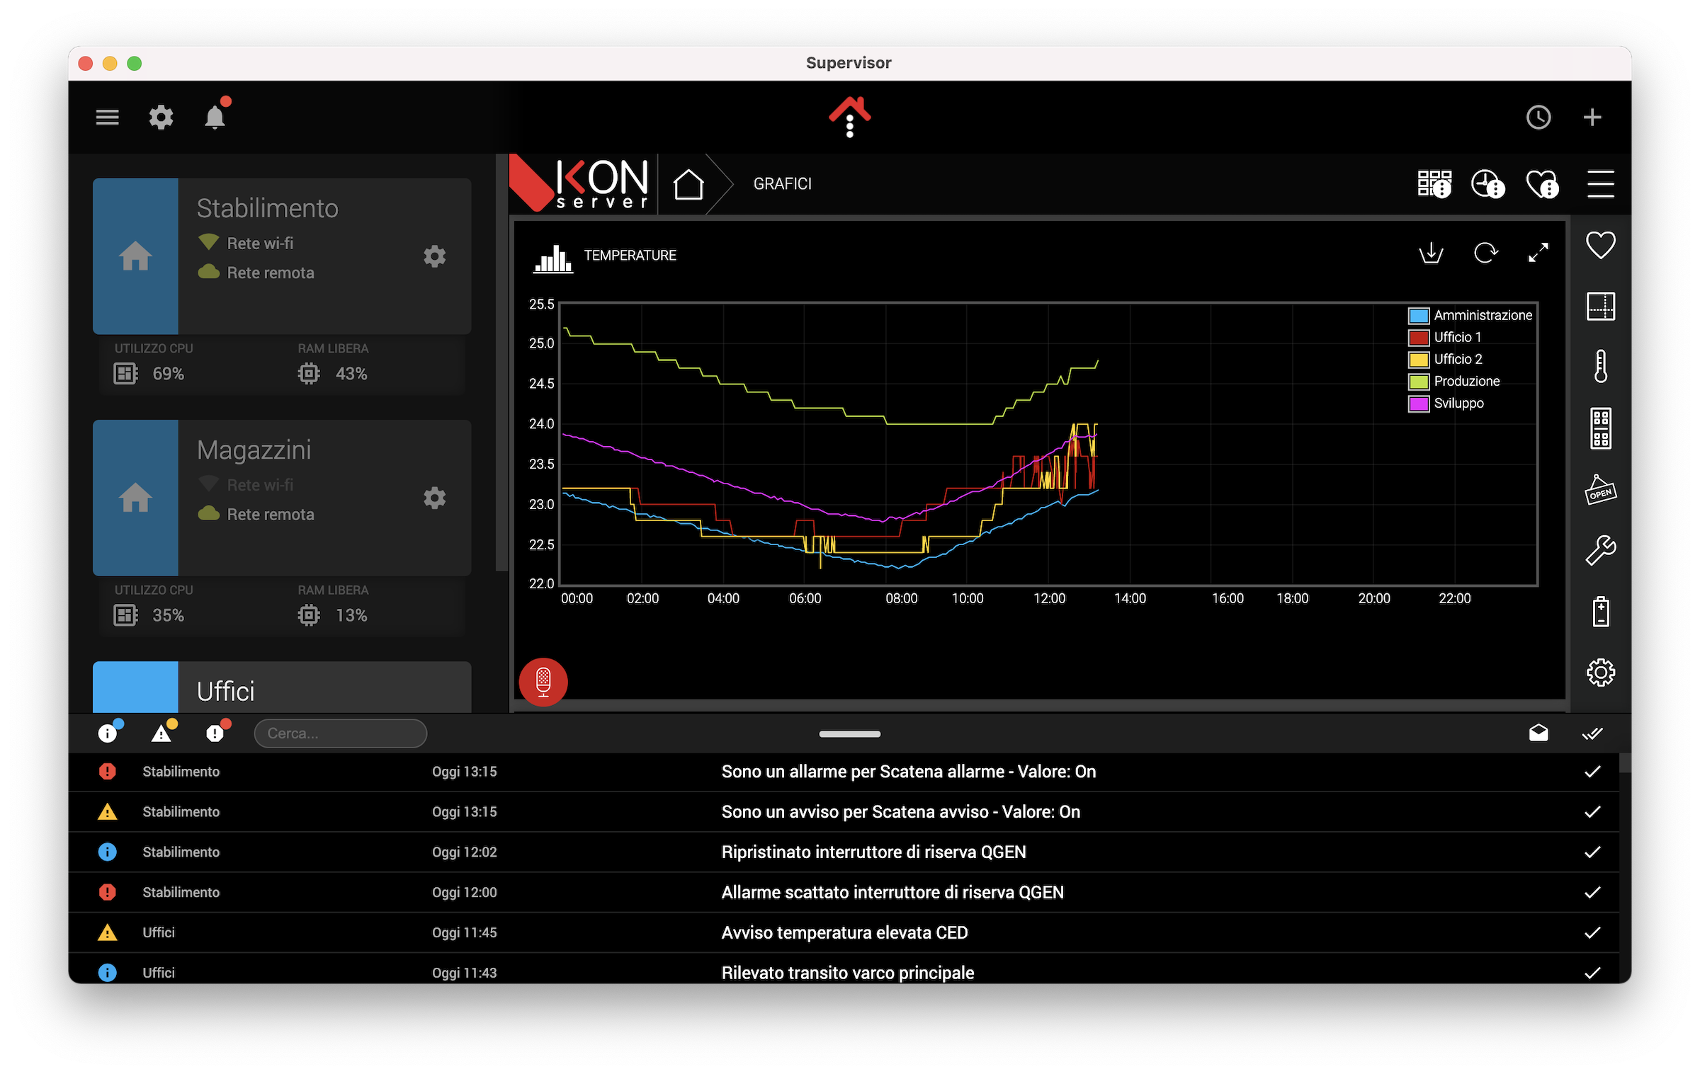Screen dimensions: 1700x1074
Task: Open keypad panel icon in right sidebar
Action: click(x=1600, y=428)
